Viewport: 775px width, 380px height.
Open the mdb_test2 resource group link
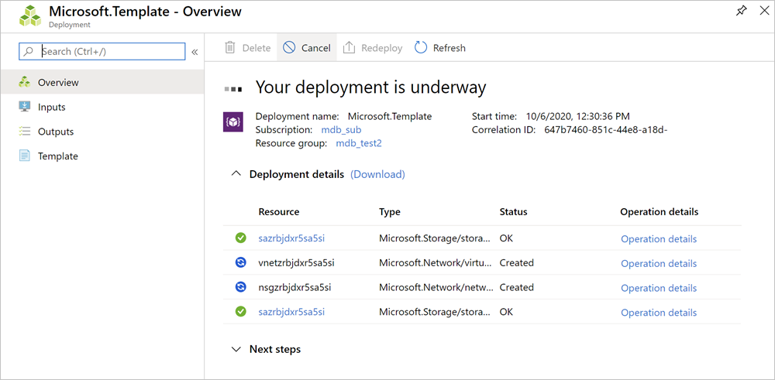(x=359, y=143)
